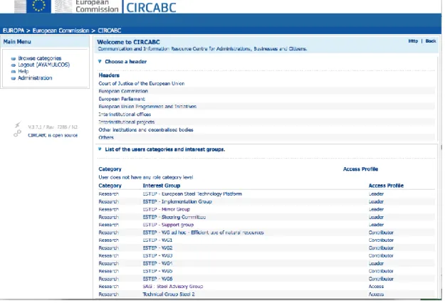The image size is (445, 303).
Task: Open Administration from the Main Menu
Action: click(35, 78)
